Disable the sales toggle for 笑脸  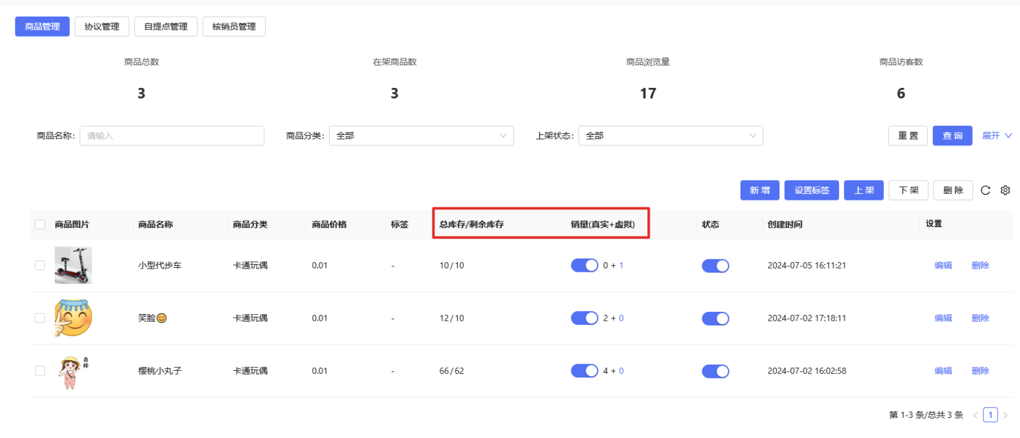pyautogui.click(x=584, y=318)
